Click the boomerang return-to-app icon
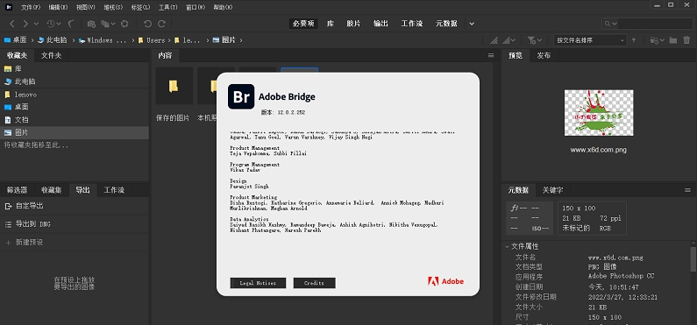Viewport: 697px width, 325px height. pos(71,24)
